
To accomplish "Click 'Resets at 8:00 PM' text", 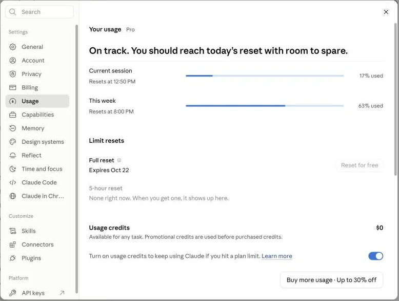I will 111,111.
